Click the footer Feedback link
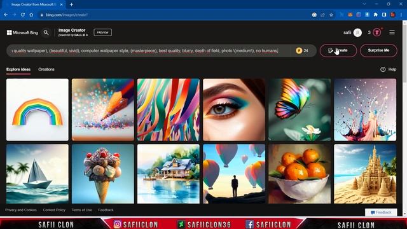The width and height of the screenshot is (407, 229). [x=106, y=210]
